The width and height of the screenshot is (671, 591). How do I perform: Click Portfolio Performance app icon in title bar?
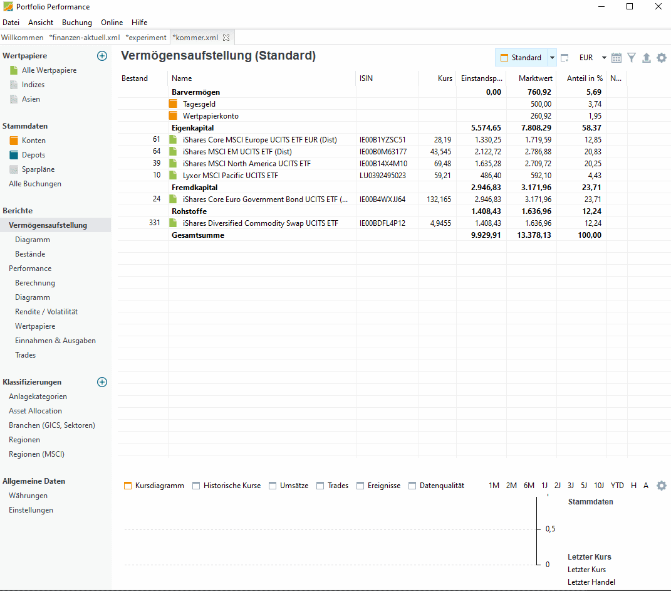[8, 6]
